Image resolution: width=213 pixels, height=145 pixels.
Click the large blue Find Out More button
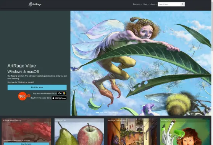tap(37, 87)
